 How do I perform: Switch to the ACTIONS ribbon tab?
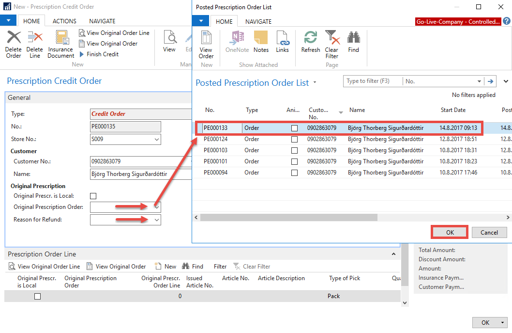click(64, 21)
